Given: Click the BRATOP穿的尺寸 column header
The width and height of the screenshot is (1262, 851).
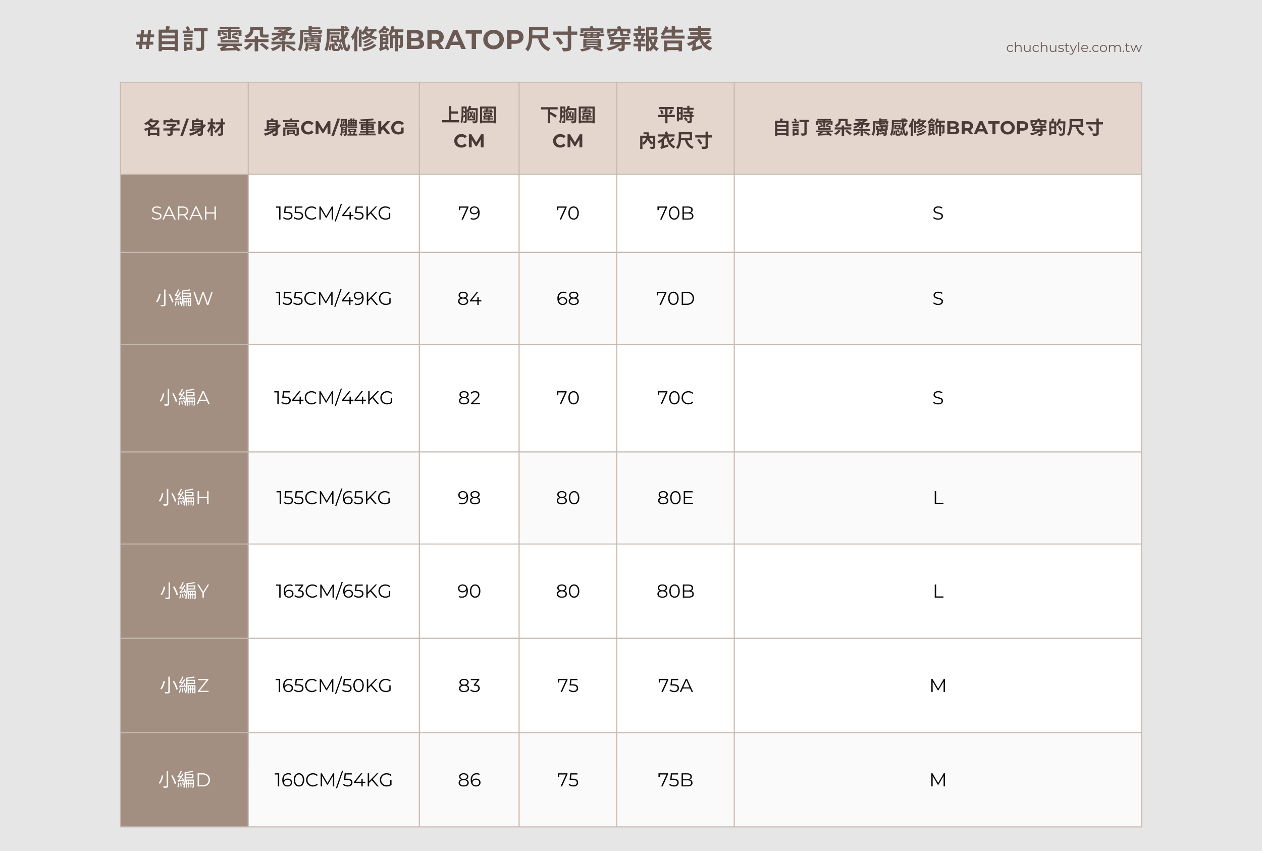Looking at the screenshot, I should pos(938,128).
